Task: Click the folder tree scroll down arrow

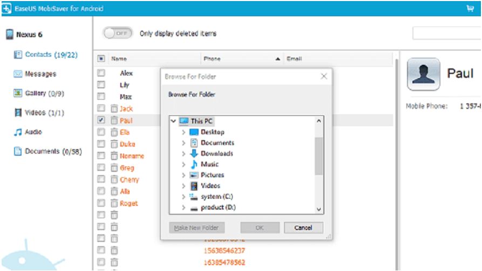Action: [x=319, y=210]
